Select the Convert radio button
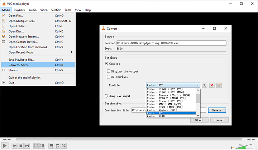Viewport: 258px width, 150px height. click(x=106, y=64)
